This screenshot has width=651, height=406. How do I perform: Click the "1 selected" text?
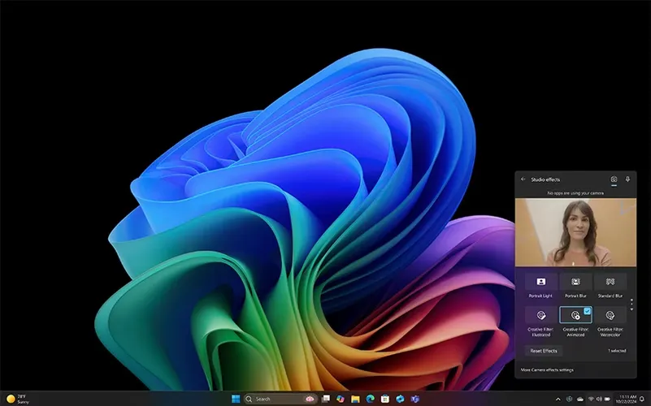(x=617, y=351)
